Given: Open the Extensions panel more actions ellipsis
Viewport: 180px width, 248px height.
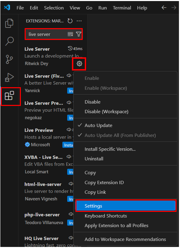Looking at the screenshot, I should pos(79,21).
